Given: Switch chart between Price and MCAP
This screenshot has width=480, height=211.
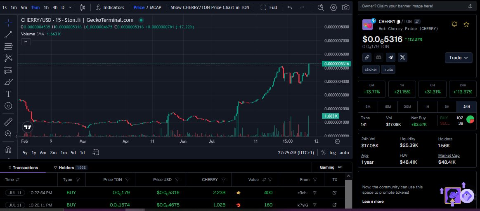Looking at the screenshot, I should (147, 7).
